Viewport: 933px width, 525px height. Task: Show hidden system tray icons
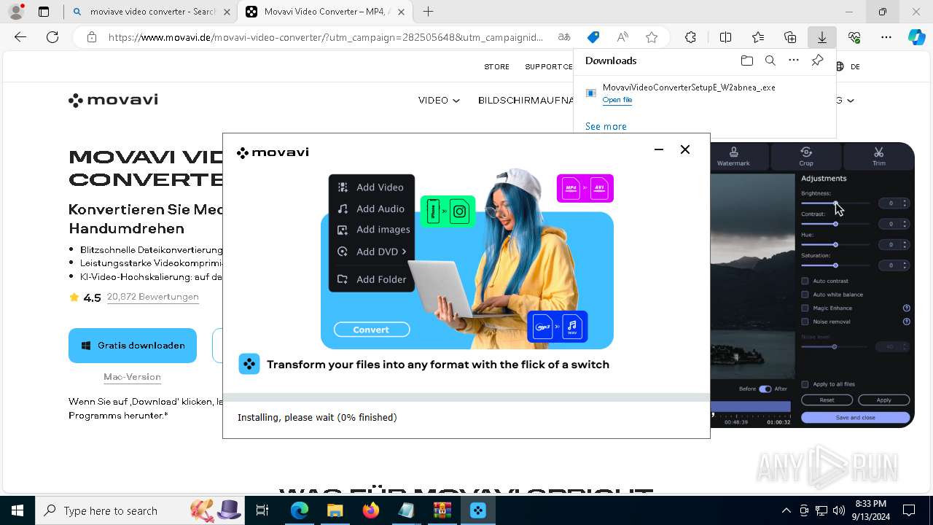[786, 510]
